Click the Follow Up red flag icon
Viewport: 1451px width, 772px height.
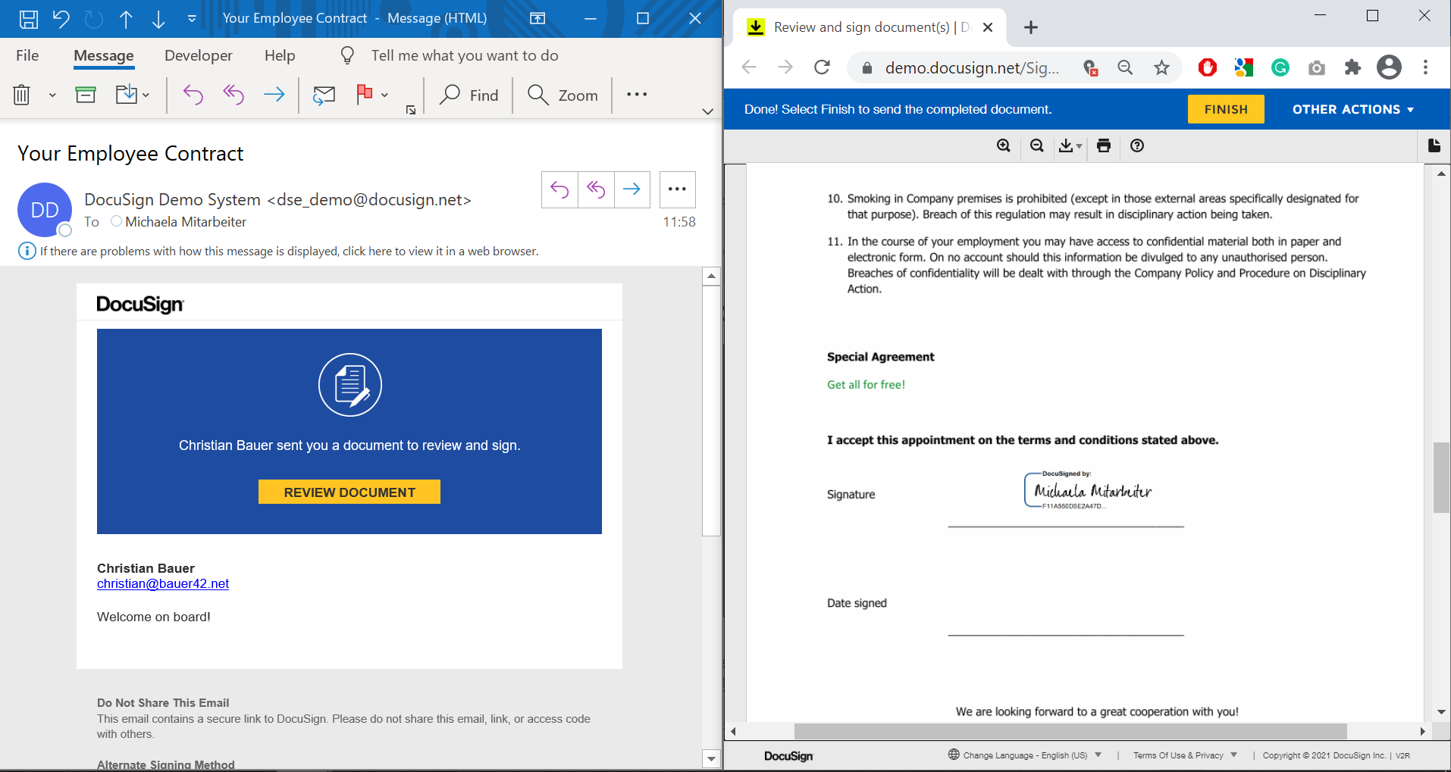point(365,94)
